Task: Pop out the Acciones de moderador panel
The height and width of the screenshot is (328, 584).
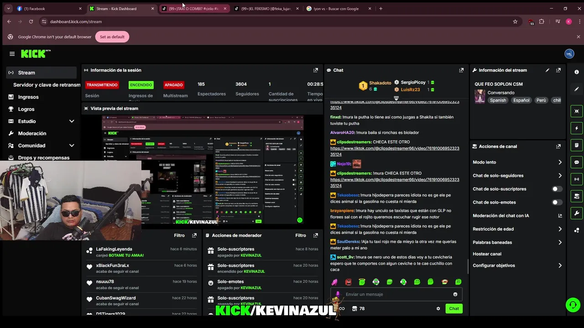Action: [315, 236]
